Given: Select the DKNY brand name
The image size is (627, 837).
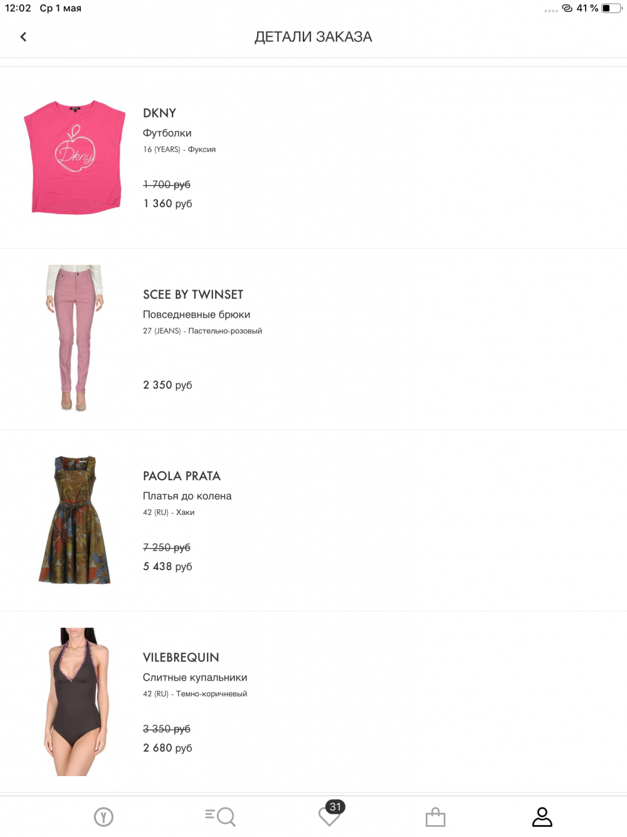Looking at the screenshot, I should click(159, 113).
